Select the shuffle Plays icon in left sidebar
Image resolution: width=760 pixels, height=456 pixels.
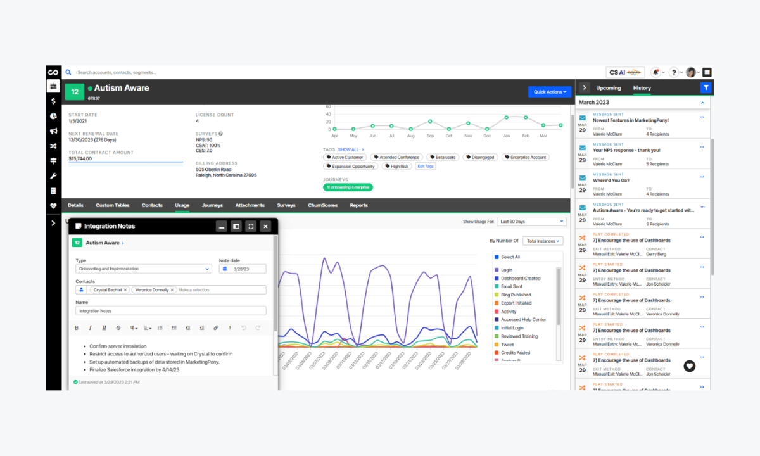click(x=53, y=144)
